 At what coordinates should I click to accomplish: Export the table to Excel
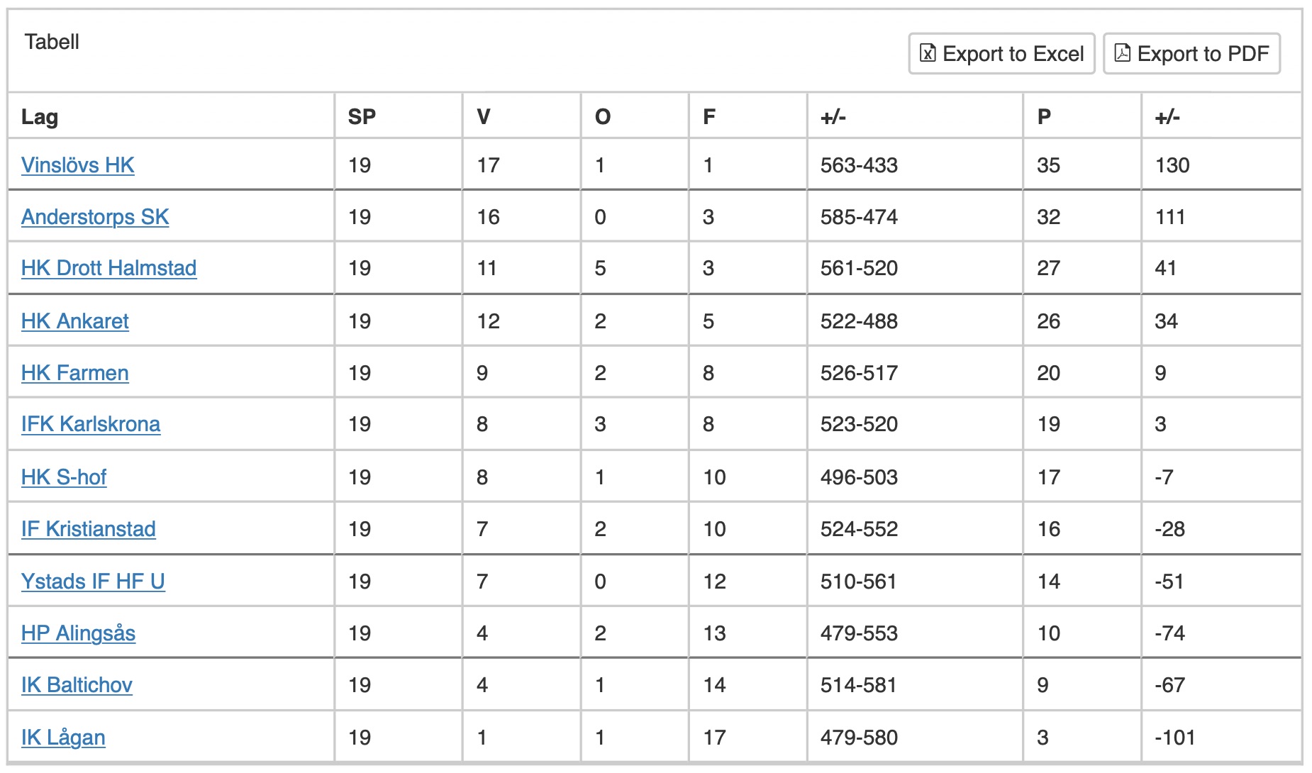pos(1001,53)
